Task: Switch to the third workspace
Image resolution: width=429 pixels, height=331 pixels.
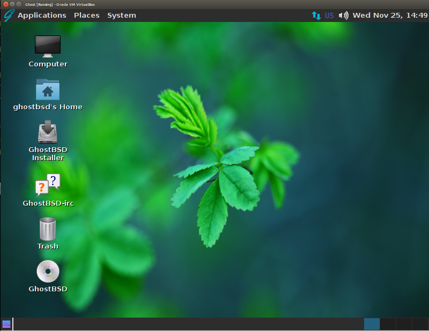Action: (404, 324)
